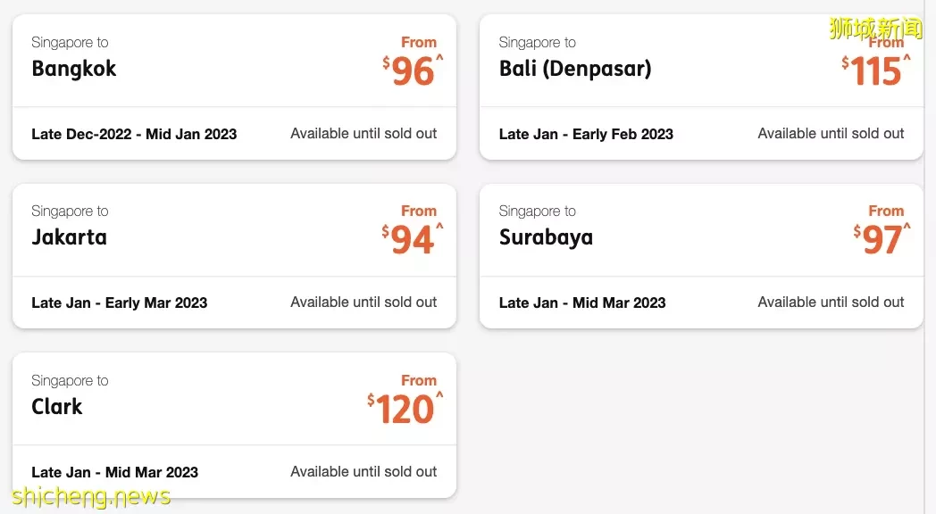Click the yellow Chinese watermark logo

coord(875,28)
